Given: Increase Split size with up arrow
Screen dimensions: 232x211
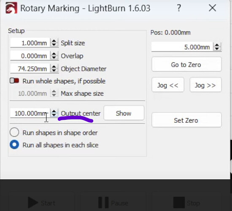Looking at the screenshot, I should coord(54,41).
